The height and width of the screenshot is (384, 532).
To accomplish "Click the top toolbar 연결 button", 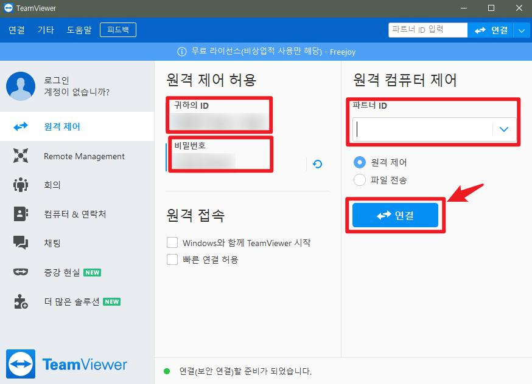I will 491,30.
